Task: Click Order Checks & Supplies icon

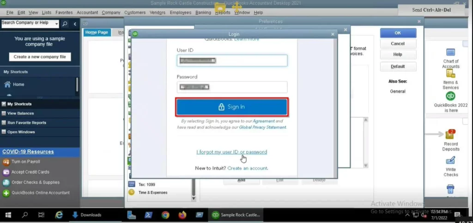Action: click(x=6, y=183)
